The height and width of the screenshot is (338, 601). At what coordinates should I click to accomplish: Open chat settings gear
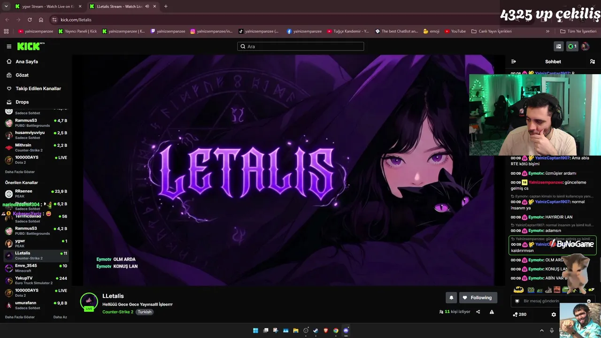tap(554, 315)
